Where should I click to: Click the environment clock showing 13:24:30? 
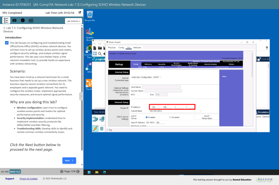263,59
